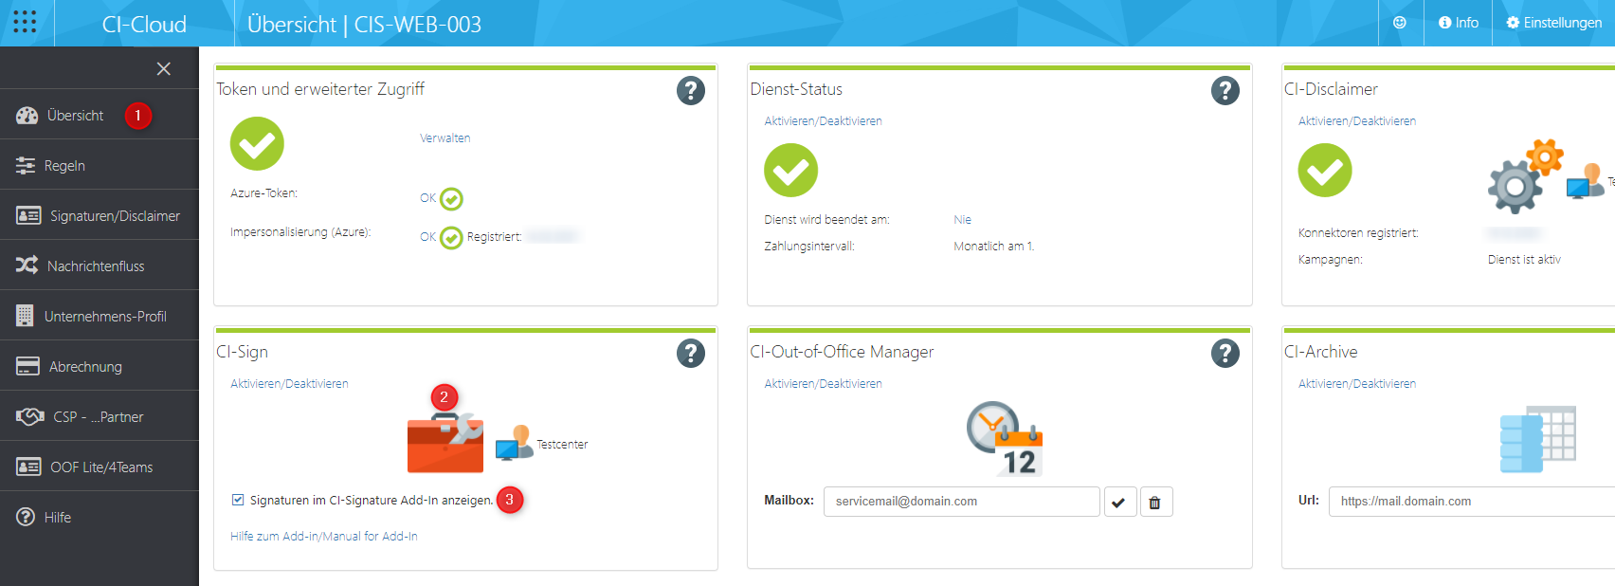Click the Out-of-Office clock calendar icon
The width and height of the screenshot is (1615, 586).
(x=1004, y=438)
